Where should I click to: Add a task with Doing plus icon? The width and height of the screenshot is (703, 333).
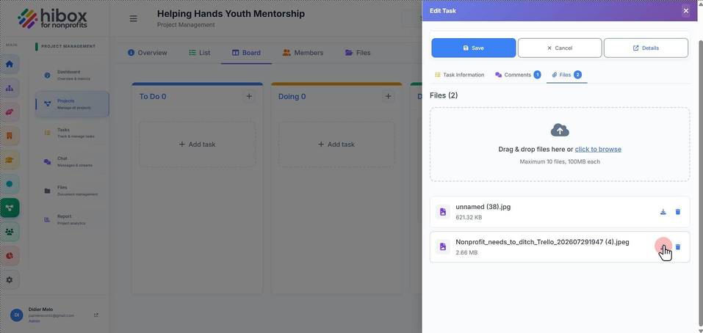pyautogui.click(x=389, y=96)
